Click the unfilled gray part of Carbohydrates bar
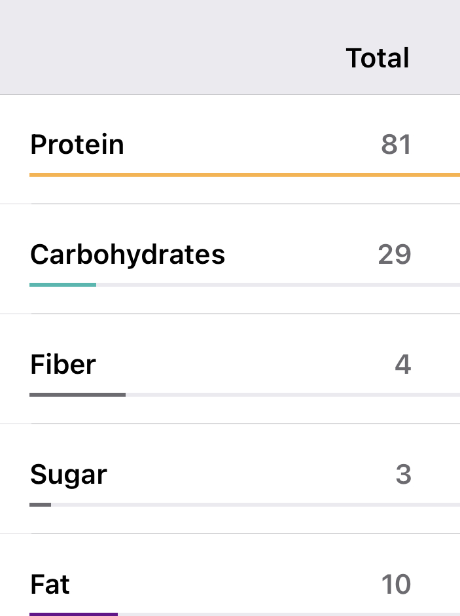The width and height of the screenshot is (460, 616). point(278,285)
